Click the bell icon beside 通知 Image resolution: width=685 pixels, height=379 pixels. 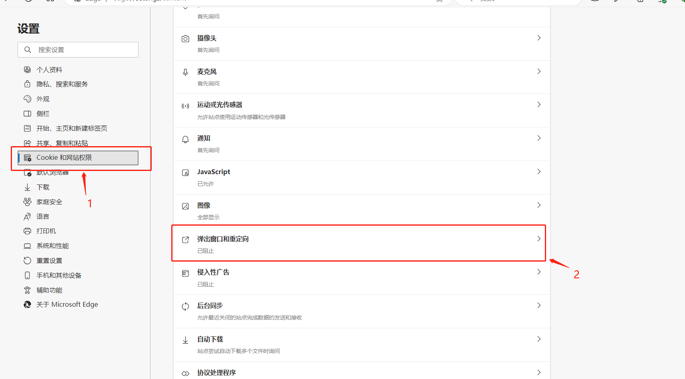click(185, 139)
